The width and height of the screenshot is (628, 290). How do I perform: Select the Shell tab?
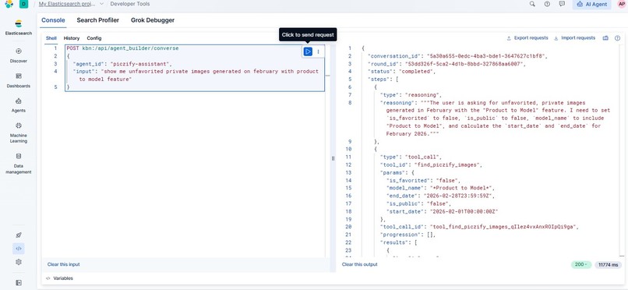point(51,38)
